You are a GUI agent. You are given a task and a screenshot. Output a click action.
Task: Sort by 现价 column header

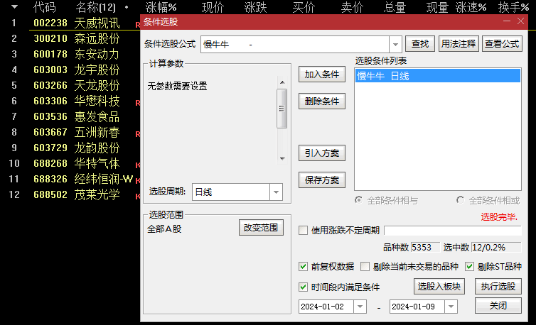[x=213, y=7]
